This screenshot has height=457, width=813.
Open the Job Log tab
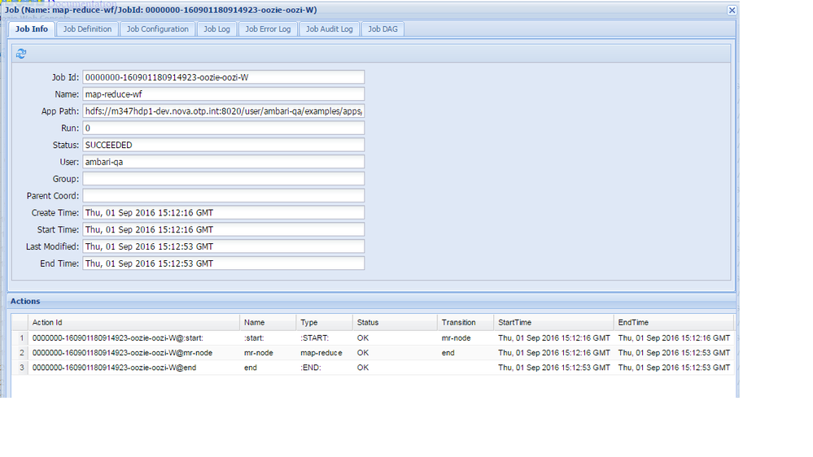pos(216,29)
